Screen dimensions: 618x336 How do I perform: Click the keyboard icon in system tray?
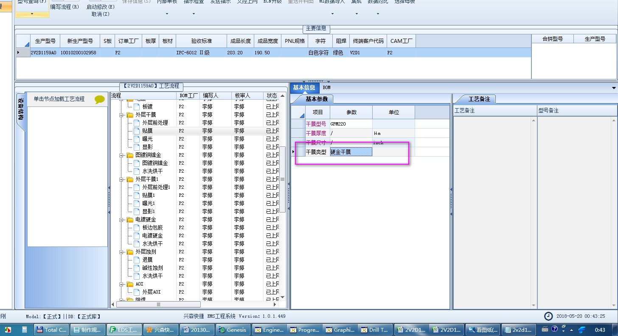(x=545, y=329)
